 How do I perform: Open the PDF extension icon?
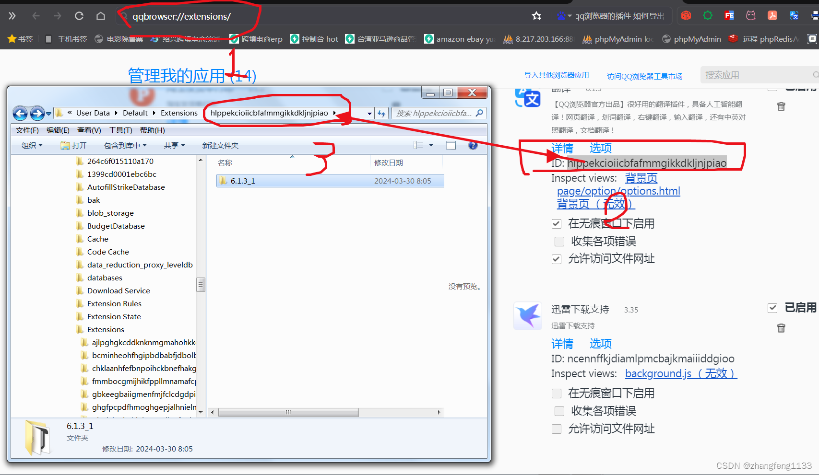[x=772, y=16]
